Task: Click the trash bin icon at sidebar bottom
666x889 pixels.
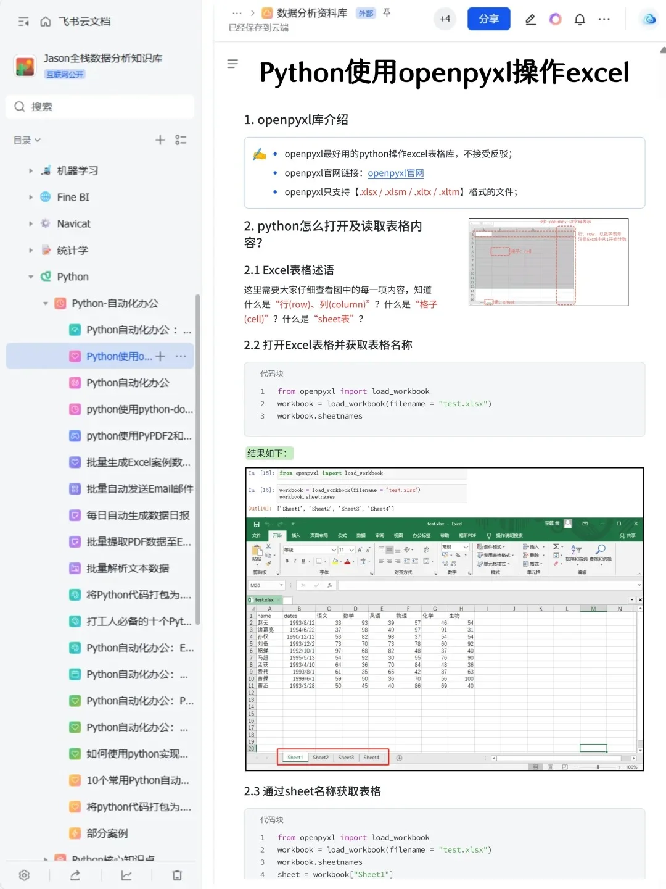Action: coord(177,875)
